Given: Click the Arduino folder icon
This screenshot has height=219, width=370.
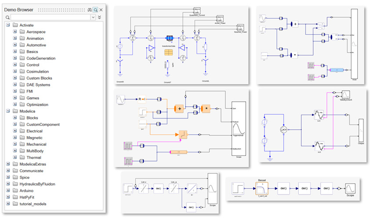Looking at the screenshot, I should 15,190.
